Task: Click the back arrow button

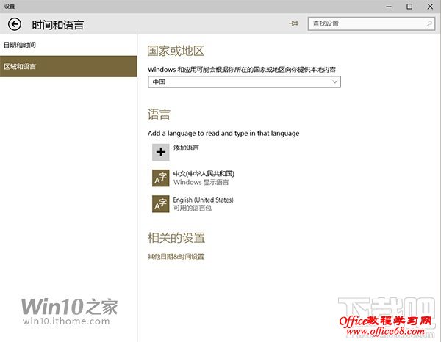Action: click(15, 24)
